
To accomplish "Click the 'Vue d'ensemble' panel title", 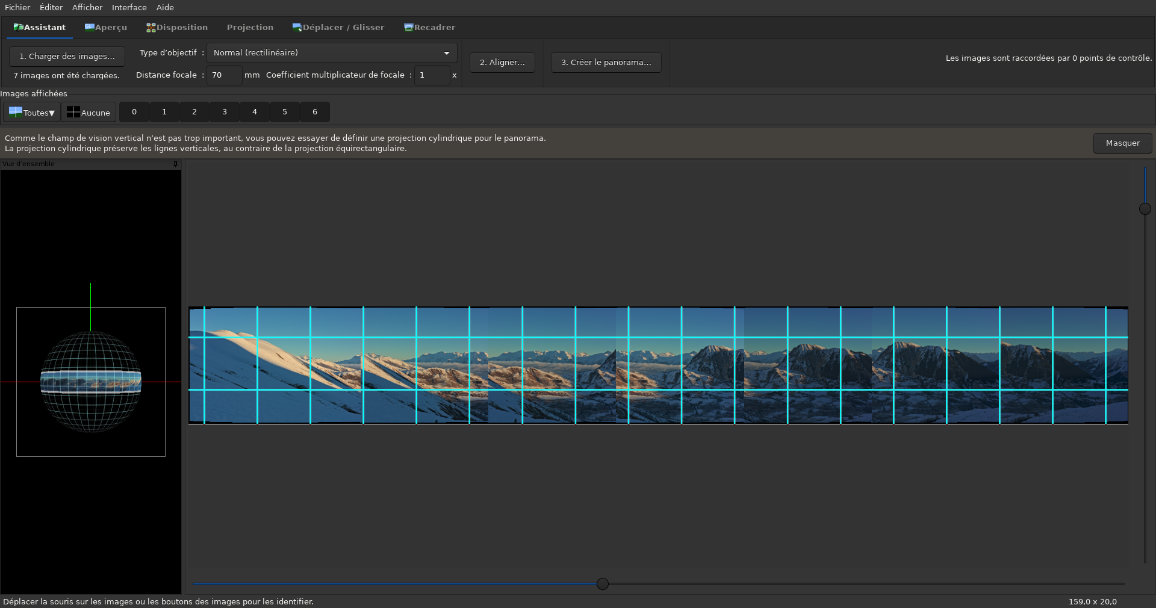I will click(x=28, y=164).
